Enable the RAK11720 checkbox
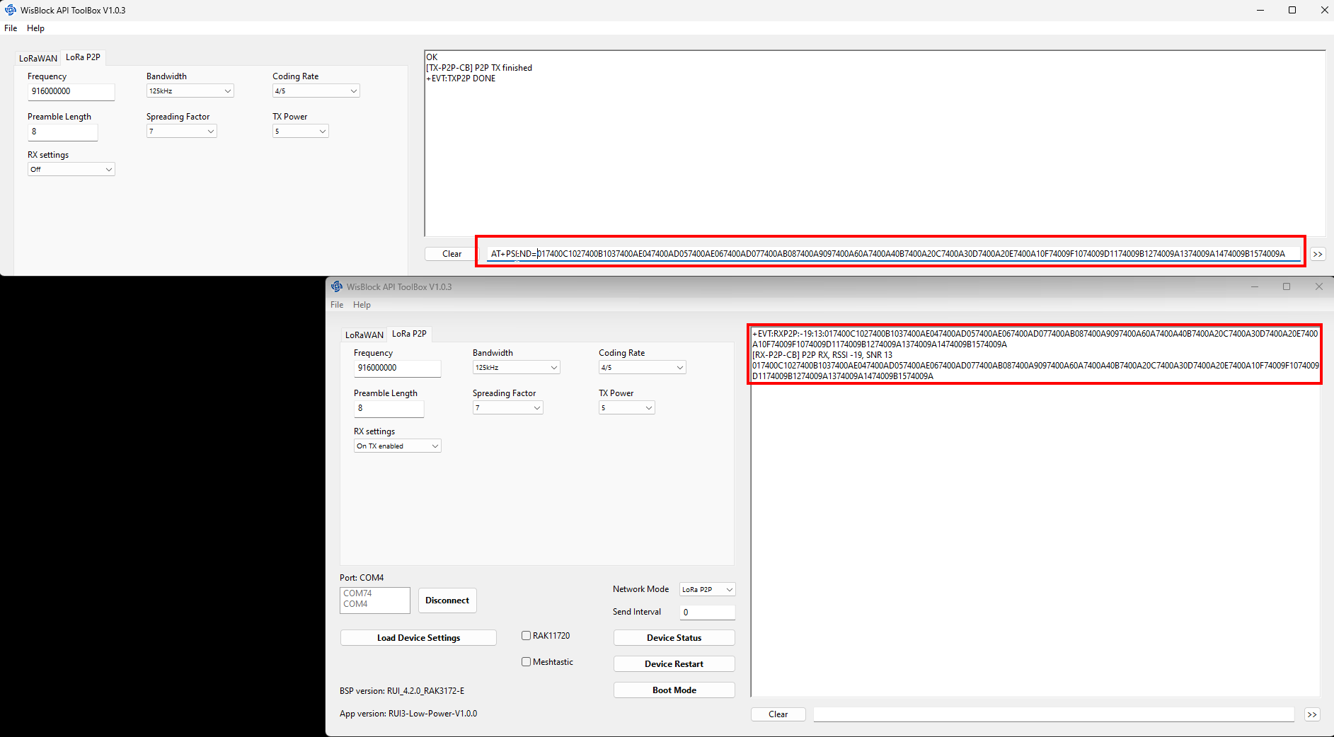The width and height of the screenshot is (1334, 737). 526,636
